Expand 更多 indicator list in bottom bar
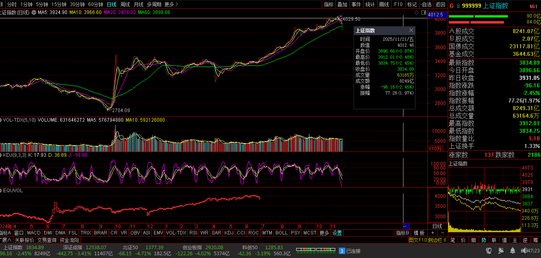Viewport: 541px width, 258px height. (x=324, y=233)
